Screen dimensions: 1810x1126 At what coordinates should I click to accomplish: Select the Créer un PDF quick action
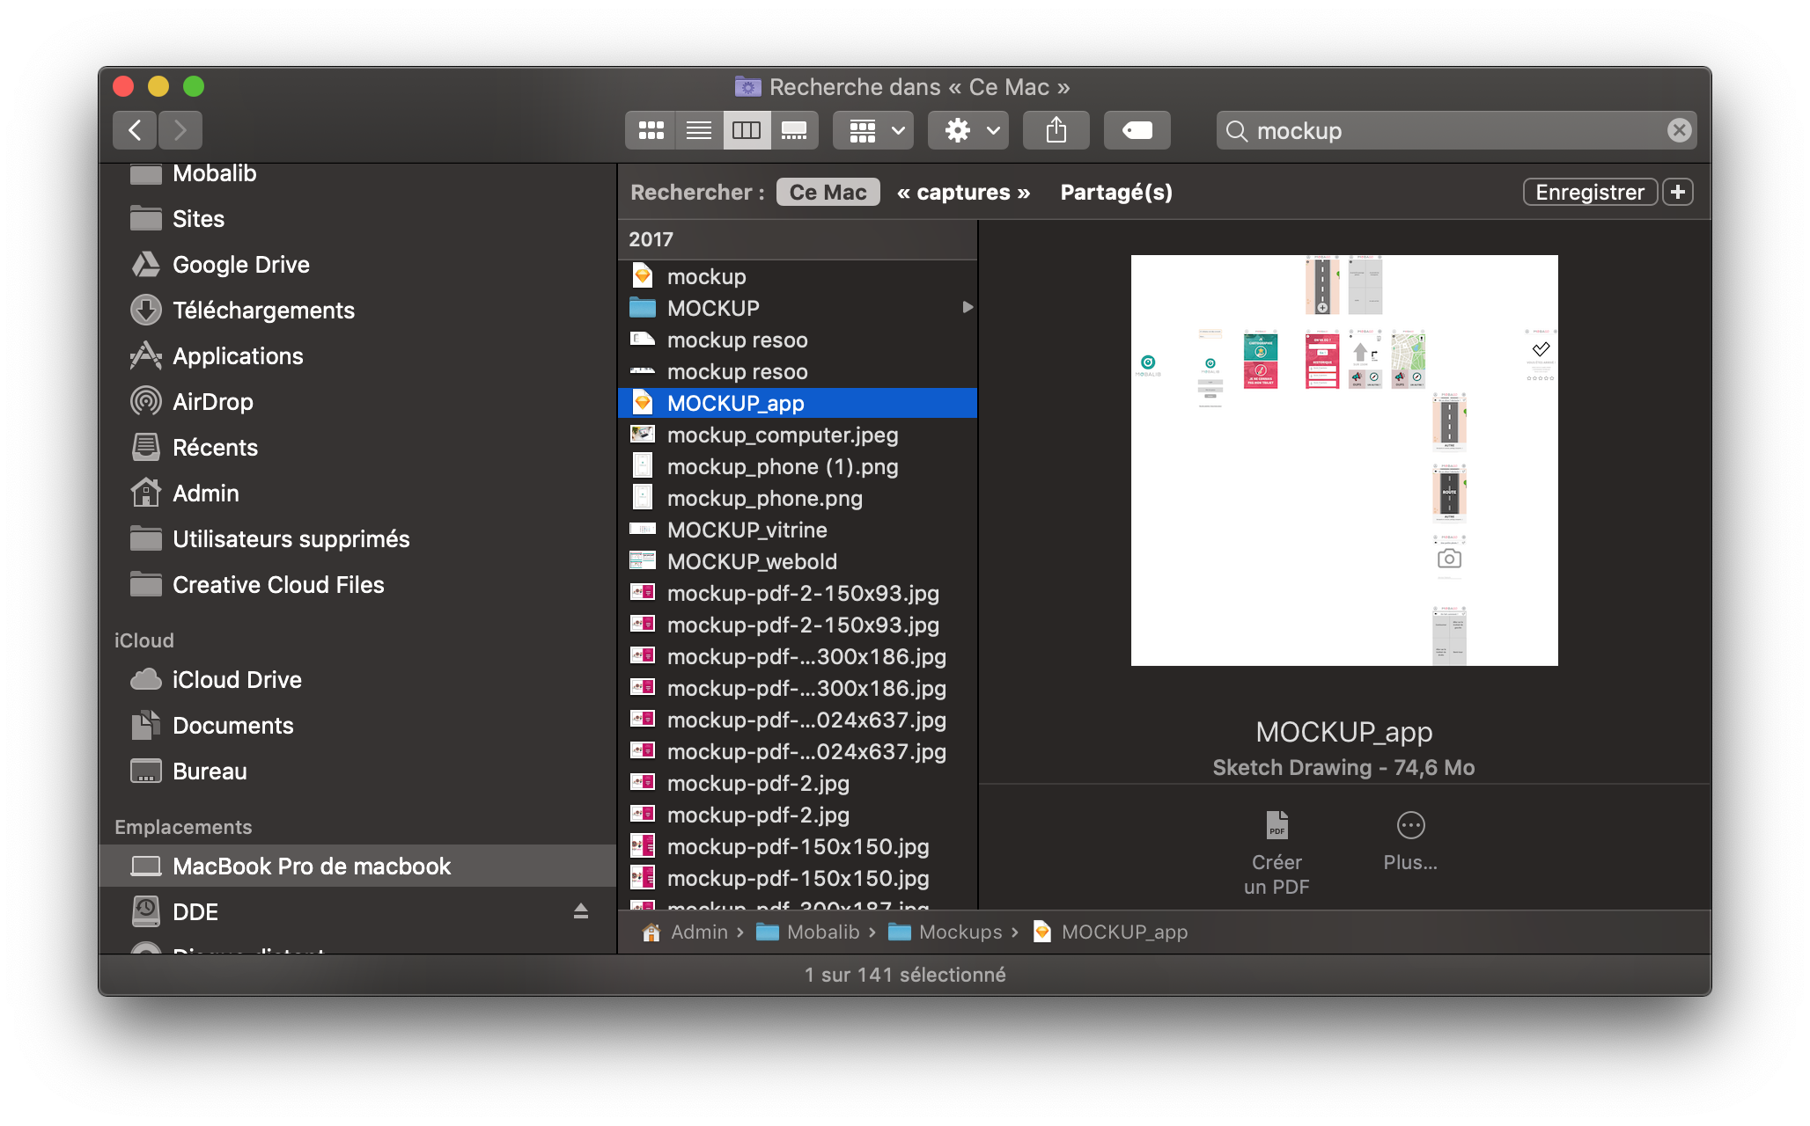click(1277, 849)
